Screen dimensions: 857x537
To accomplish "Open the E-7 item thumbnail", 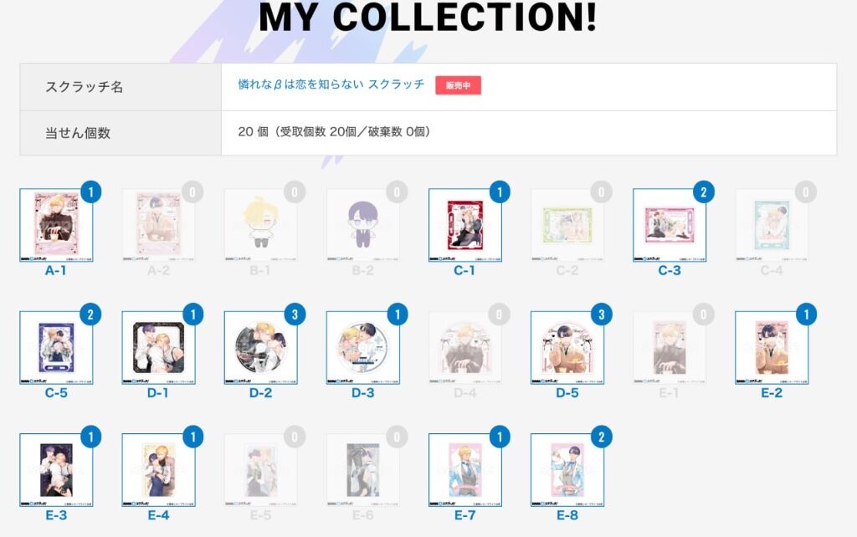I will [x=465, y=470].
